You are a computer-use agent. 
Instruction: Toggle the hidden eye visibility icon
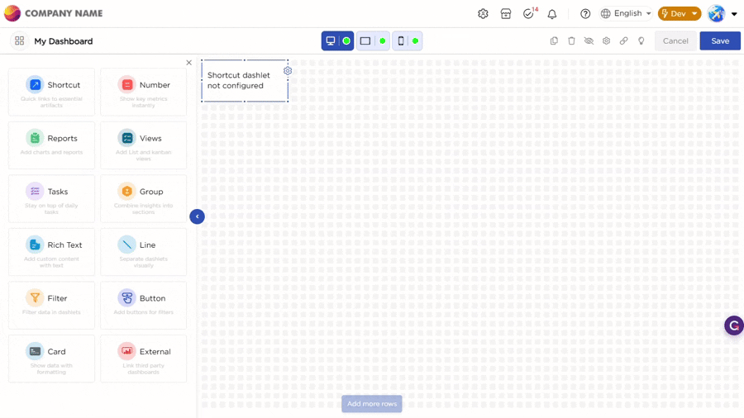pos(589,40)
